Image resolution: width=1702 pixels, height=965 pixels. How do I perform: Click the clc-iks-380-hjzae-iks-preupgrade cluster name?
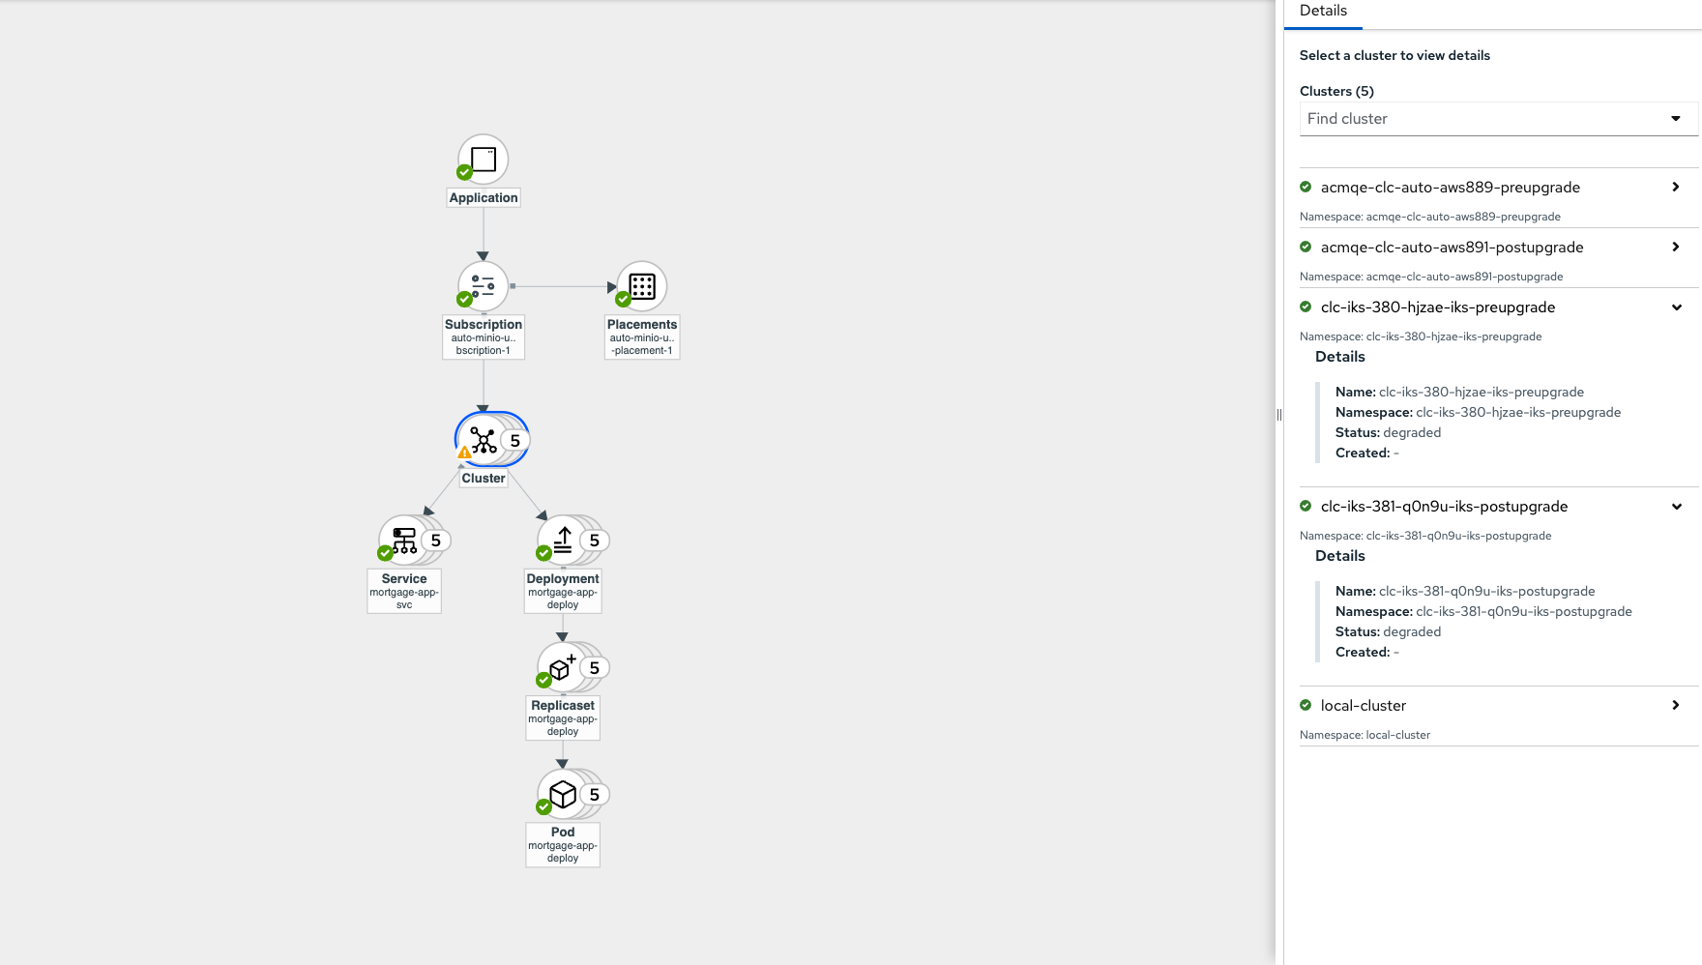(x=1438, y=307)
